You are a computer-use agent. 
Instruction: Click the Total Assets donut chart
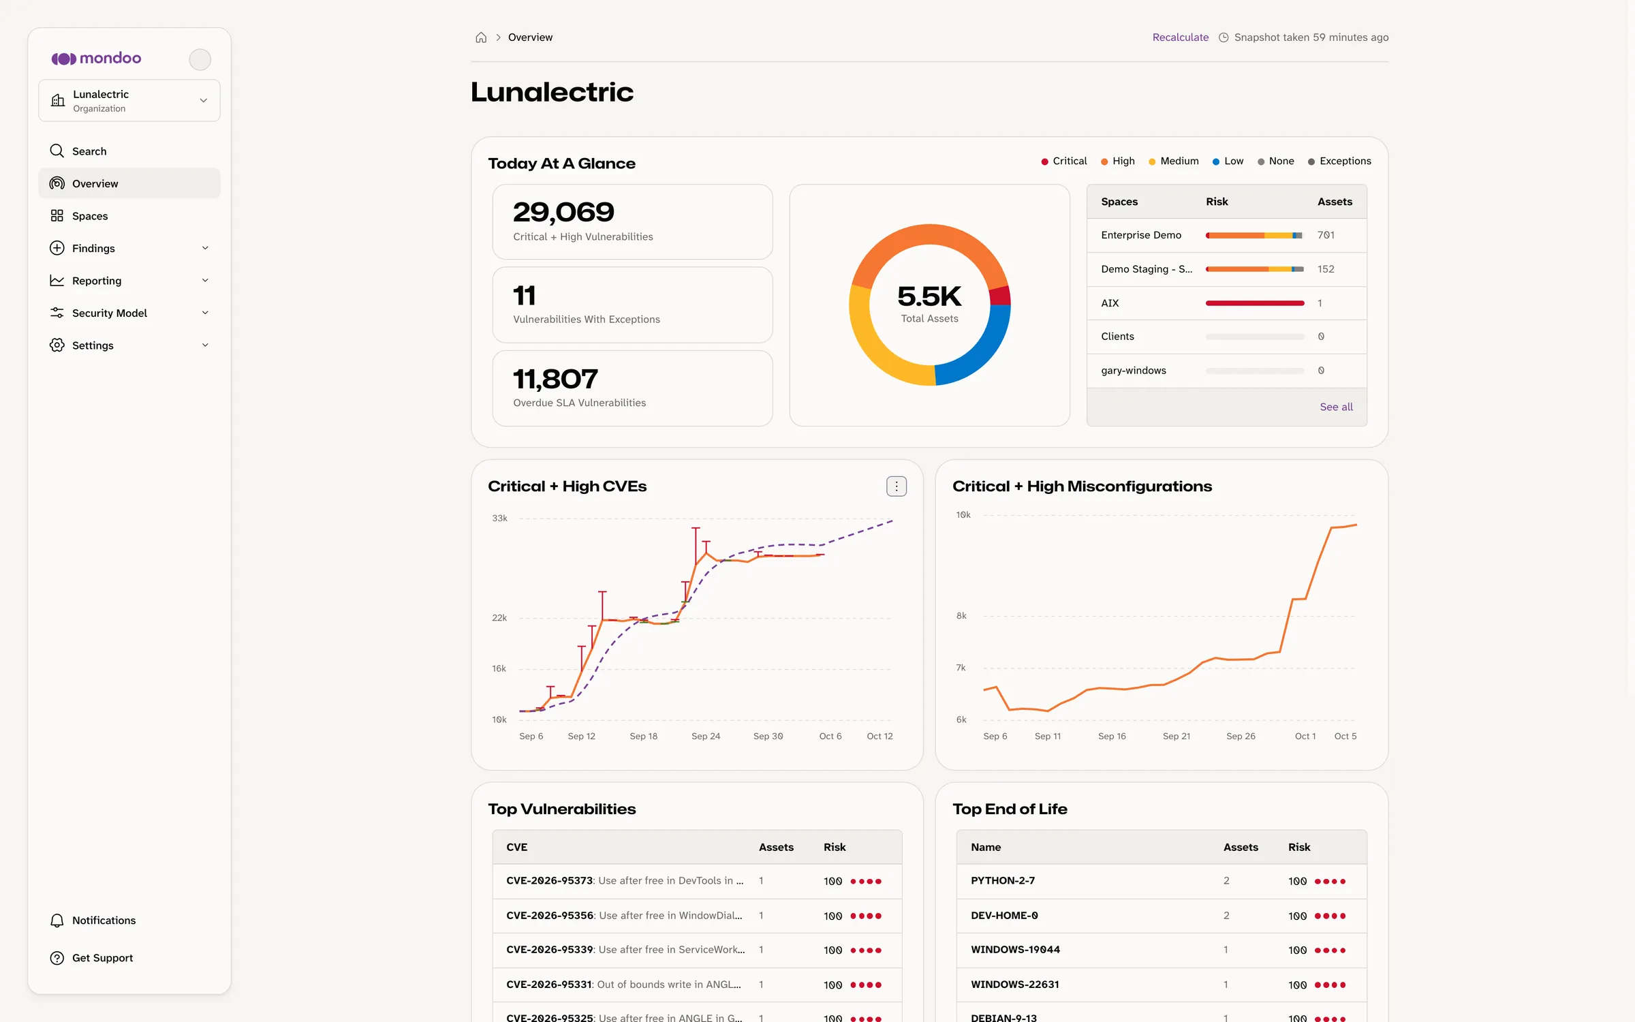pyautogui.click(x=929, y=305)
